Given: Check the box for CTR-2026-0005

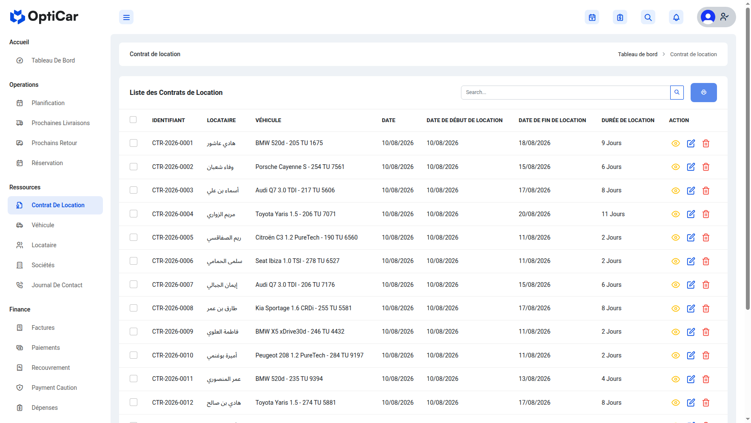Looking at the screenshot, I should pos(134,237).
